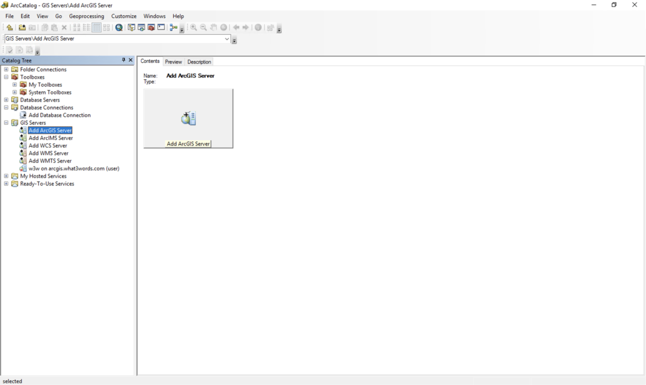Screen dimensions: 646x385
Task: Click the Validate Metadata icon
Action: coord(9,50)
